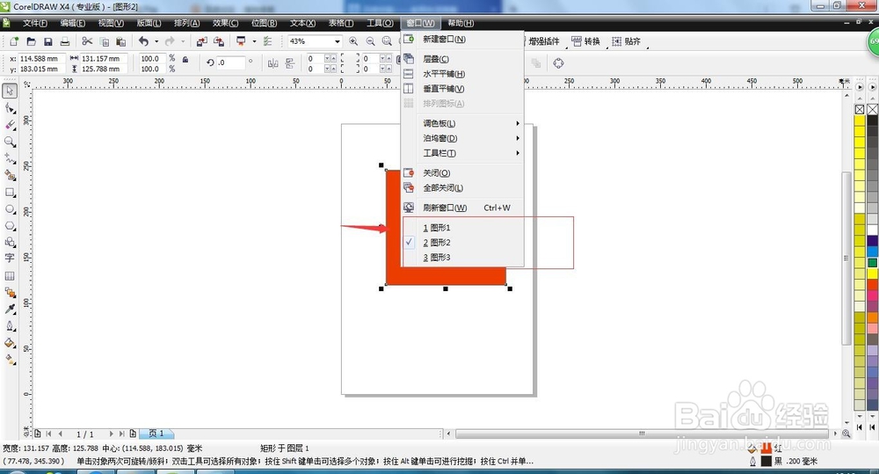Click the mirror vertically button
Viewport: 879px width, 474px height.
[290, 63]
